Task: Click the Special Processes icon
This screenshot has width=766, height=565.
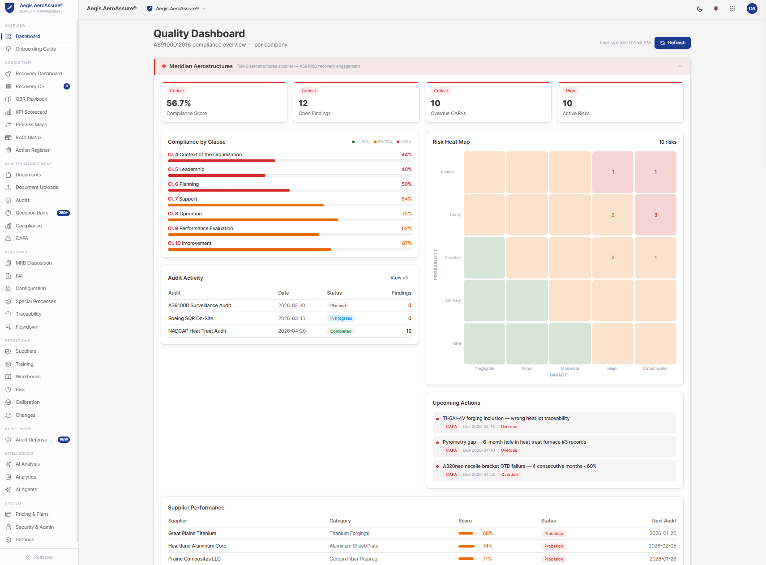Action: (8, 301)
